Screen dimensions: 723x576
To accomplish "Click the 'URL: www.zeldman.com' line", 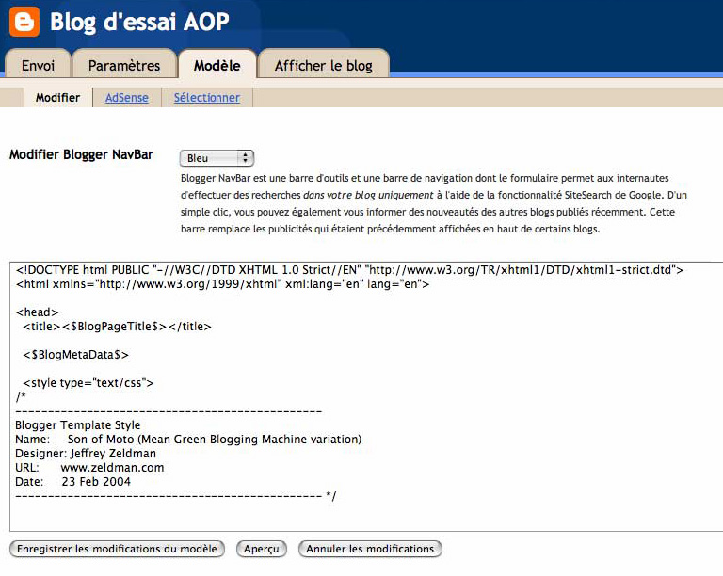I will tap(89, 467).
